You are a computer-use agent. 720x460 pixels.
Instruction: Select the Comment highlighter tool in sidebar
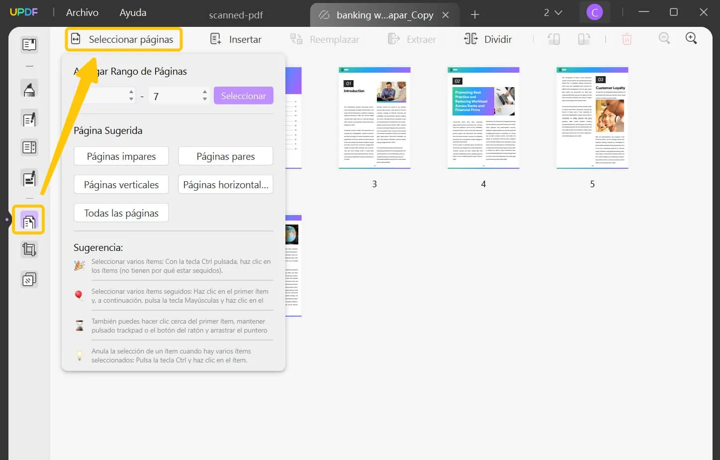tap(29, 89)
